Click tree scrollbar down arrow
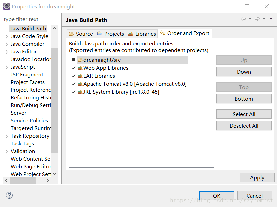 point(55,174)
